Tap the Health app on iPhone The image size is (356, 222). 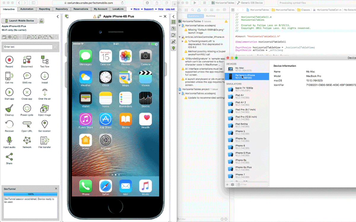point(145,119)
